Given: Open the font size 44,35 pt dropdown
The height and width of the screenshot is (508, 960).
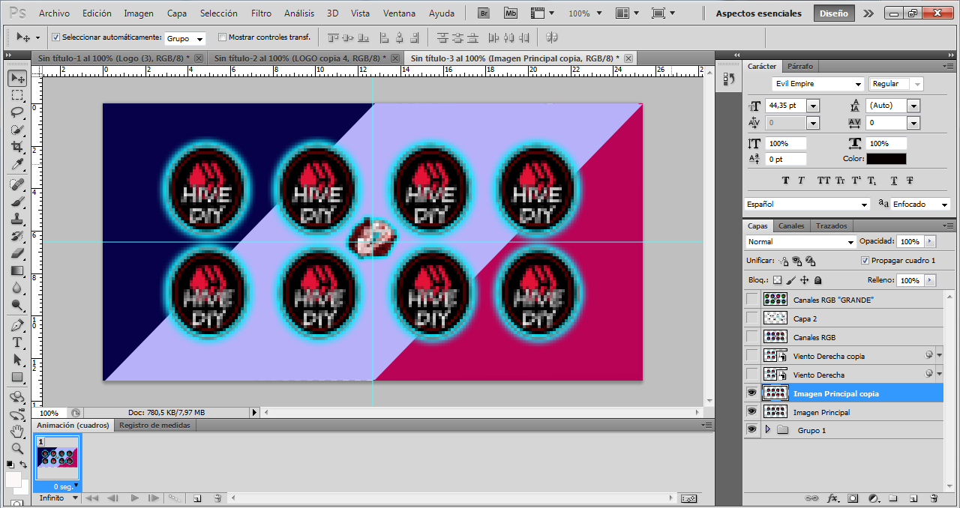Looking at the screenshot, I should coord(813,106).
